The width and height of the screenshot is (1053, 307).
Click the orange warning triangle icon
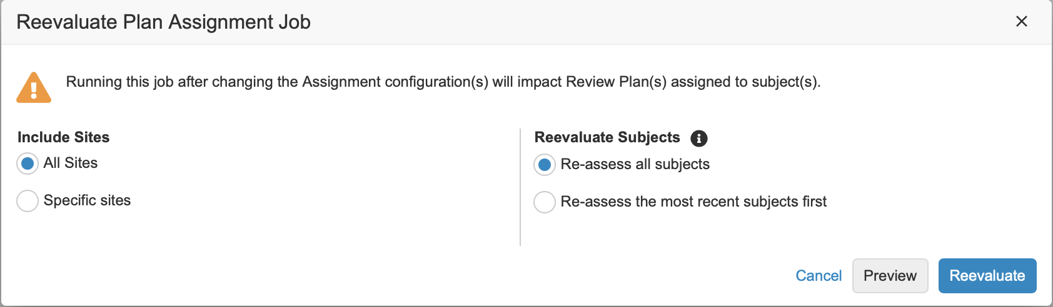click(34, 87)
